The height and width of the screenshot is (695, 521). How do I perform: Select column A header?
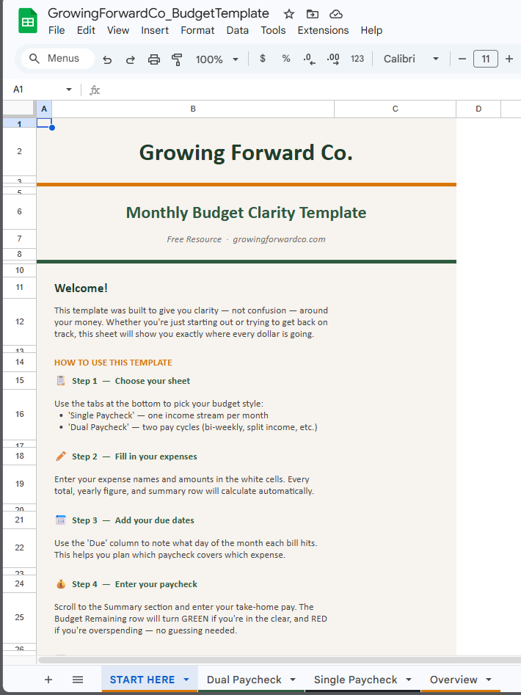tap(44, 109)
